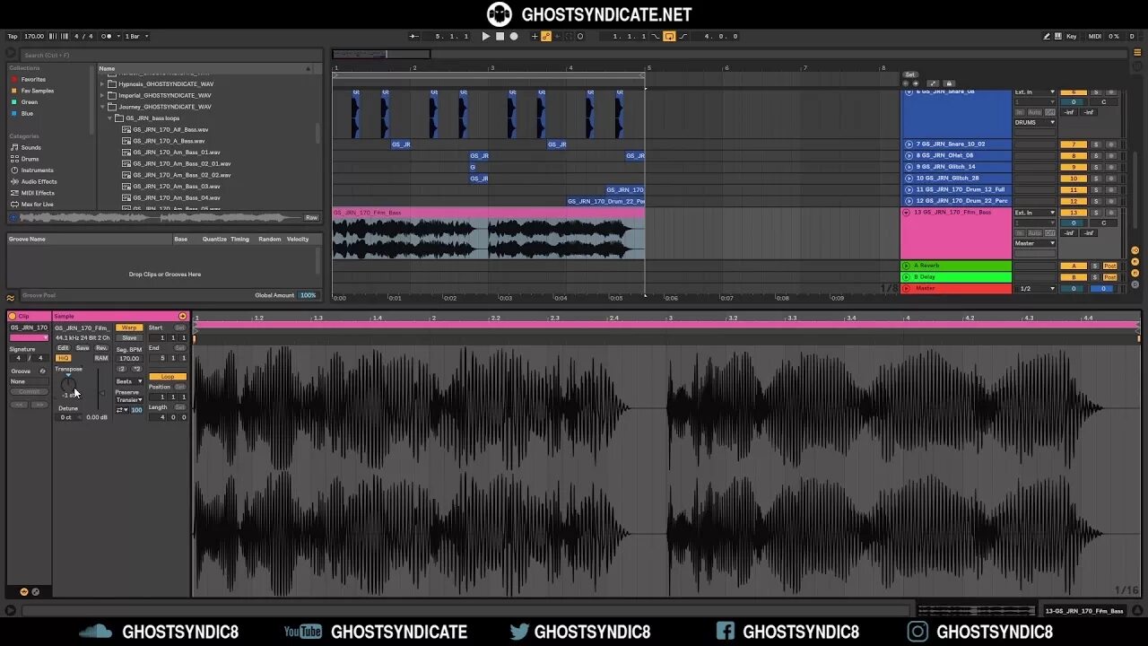Click the Automation Arm icon
The image size is (1148, 646).
point(545,36)
